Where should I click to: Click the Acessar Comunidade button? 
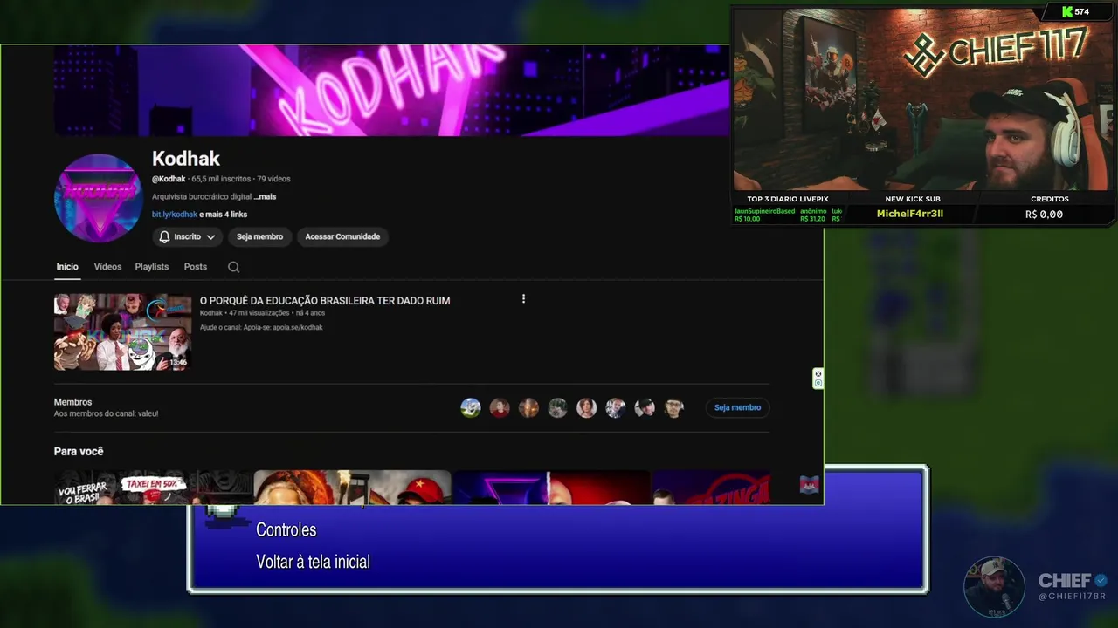point(342,236)
